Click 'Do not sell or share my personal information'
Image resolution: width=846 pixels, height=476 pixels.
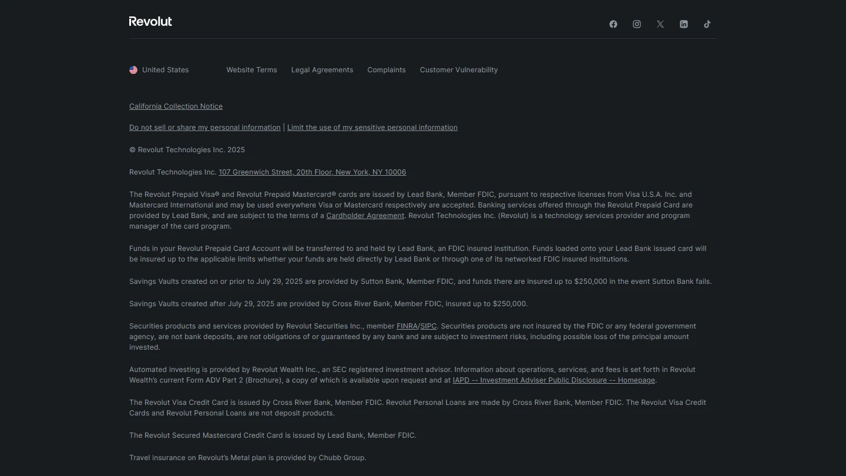[x=204, y=128]
